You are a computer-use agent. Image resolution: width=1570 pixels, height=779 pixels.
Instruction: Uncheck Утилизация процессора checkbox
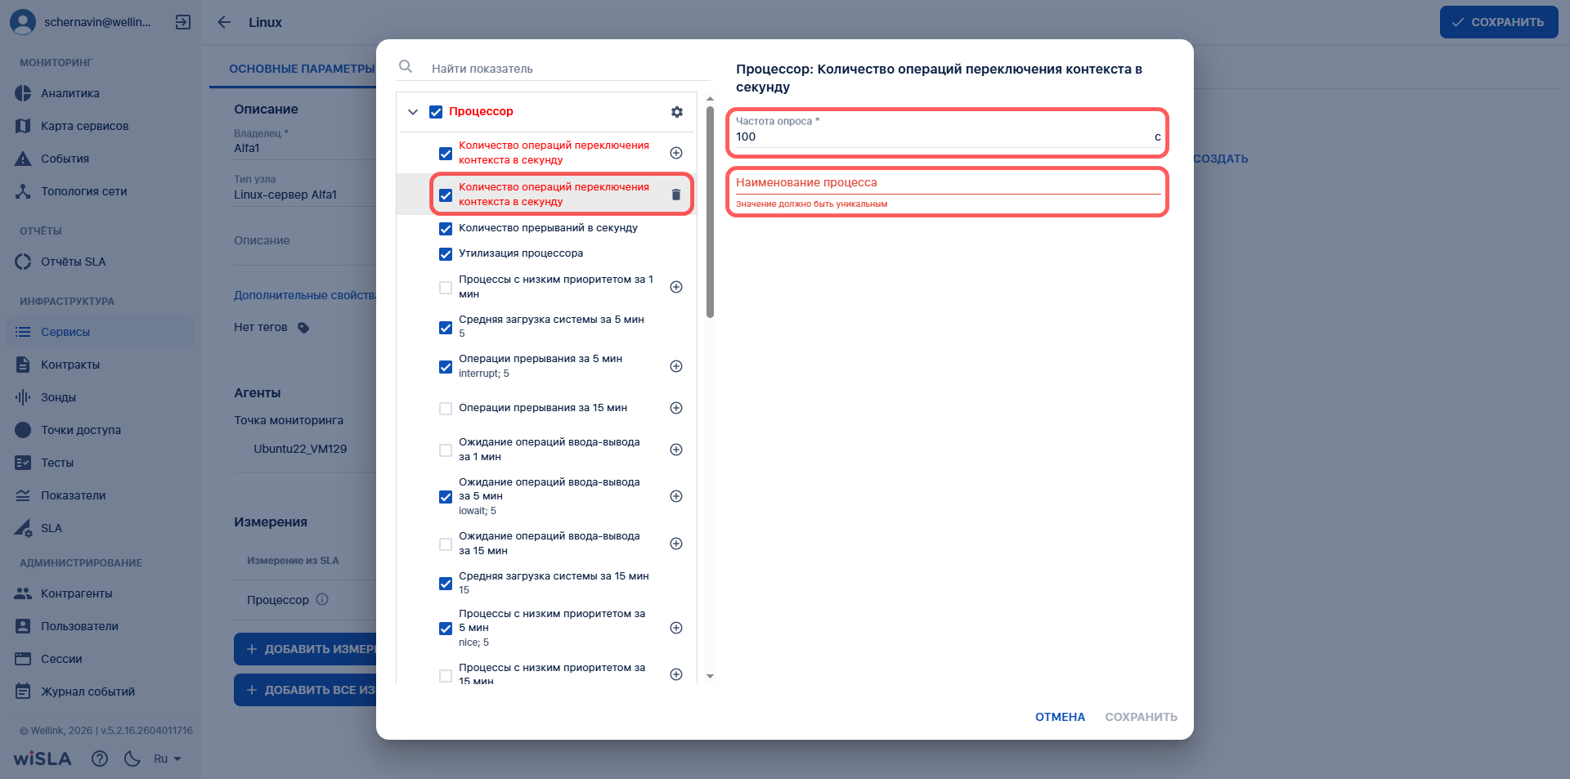pos(446,254)
